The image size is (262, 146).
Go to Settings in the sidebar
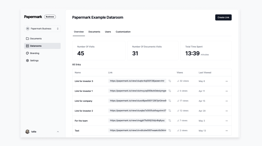[42, 60]
